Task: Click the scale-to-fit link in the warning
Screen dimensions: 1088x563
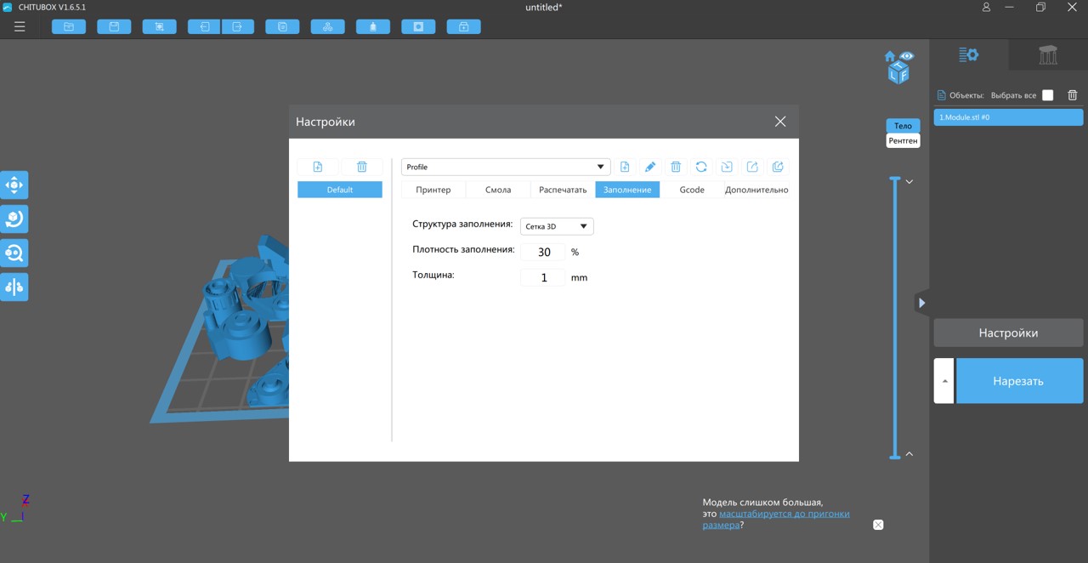Action: (784, 515)
